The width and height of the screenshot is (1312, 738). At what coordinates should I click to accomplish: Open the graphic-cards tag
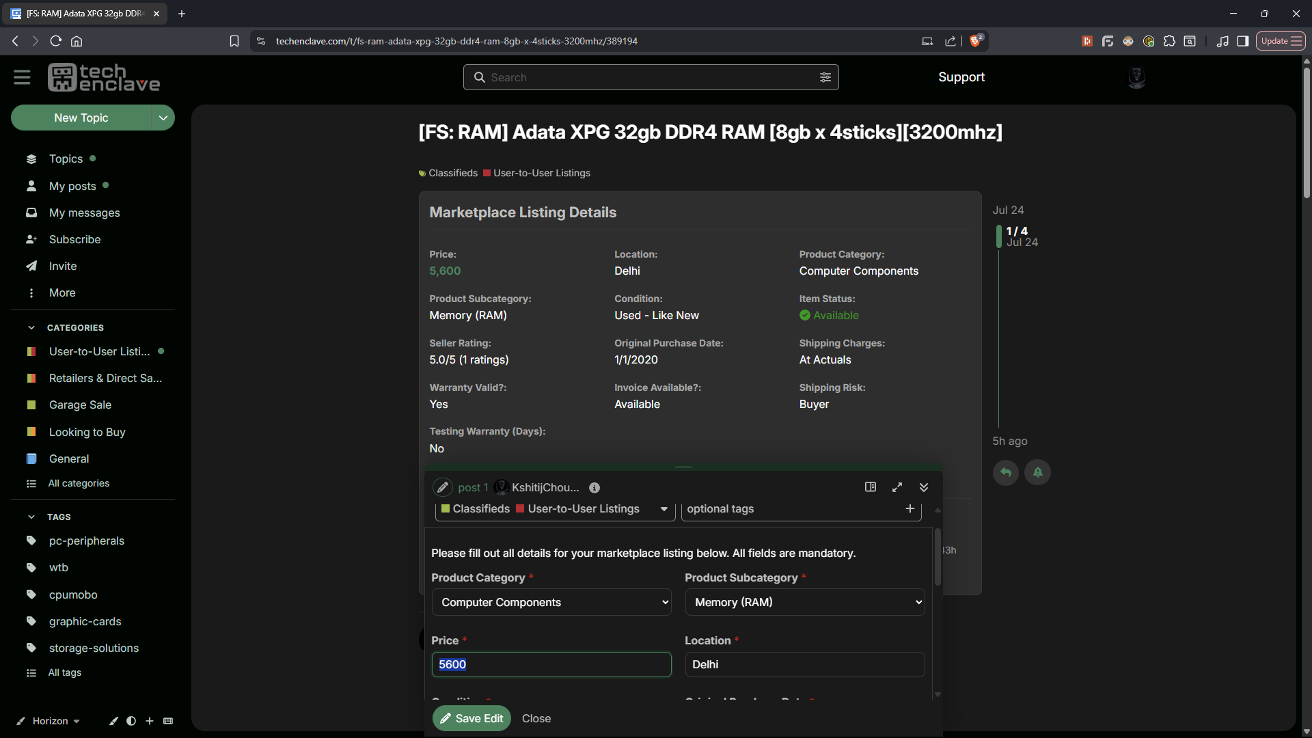85,621
